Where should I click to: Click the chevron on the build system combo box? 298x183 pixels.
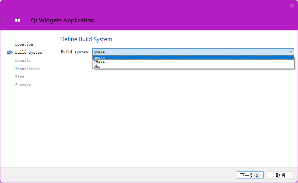point(291,52)
